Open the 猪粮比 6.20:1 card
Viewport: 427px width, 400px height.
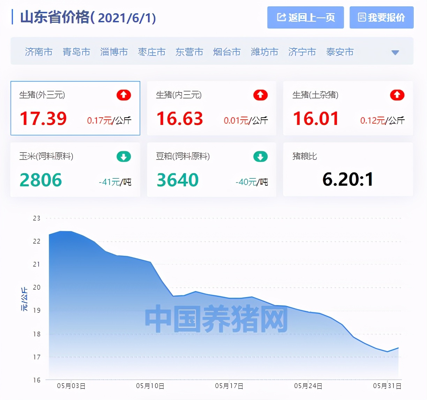tap(348, 169)
